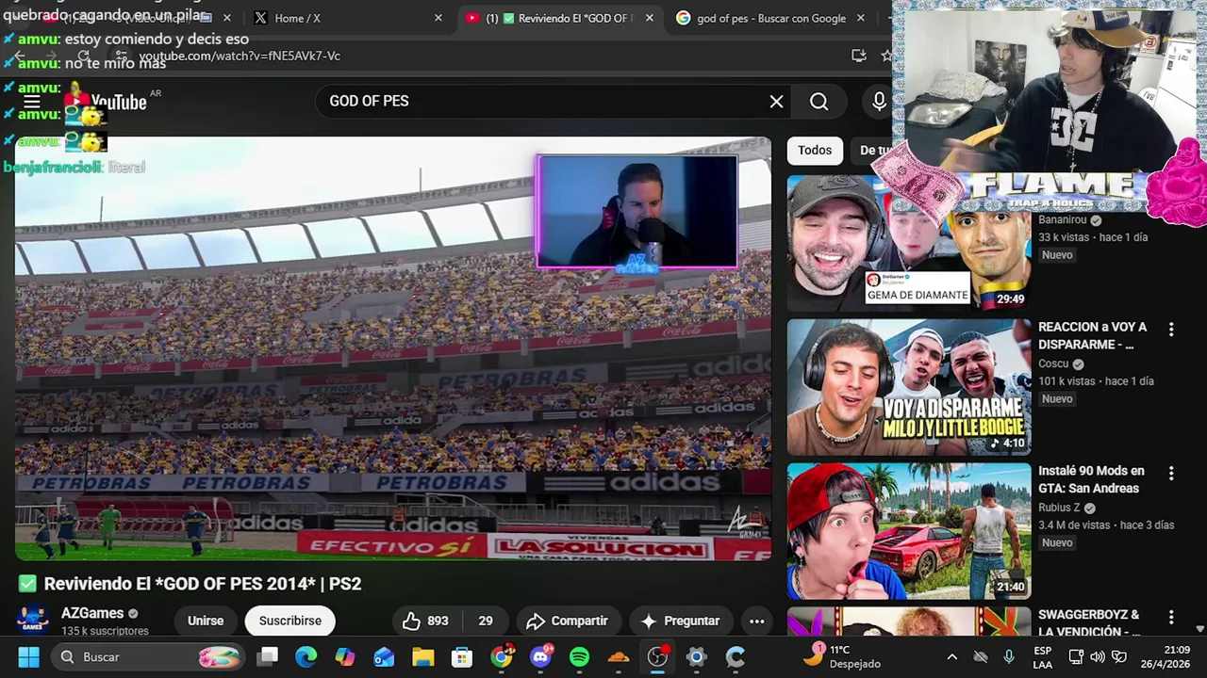Open the GEMA DE DIAMANTE video thumbnail
The image size is (1207, 678).
pyautogui.click(x=909, y=243)
